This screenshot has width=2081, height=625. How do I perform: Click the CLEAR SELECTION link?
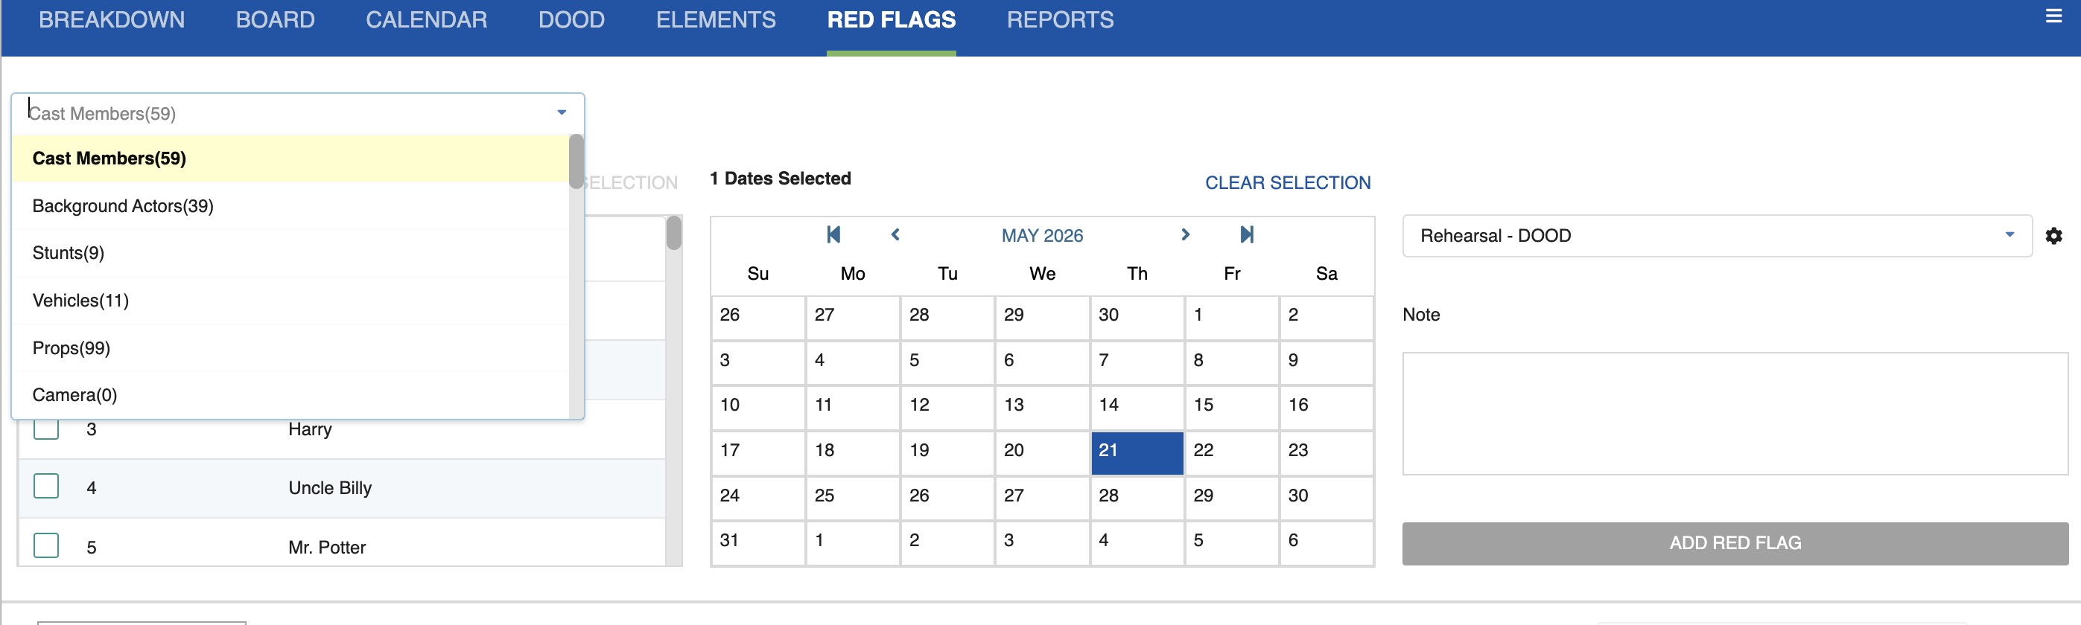click(x=1287, y=182)
